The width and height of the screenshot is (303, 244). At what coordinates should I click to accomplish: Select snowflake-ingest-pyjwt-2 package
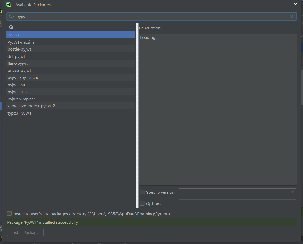[x=71, y=106]
